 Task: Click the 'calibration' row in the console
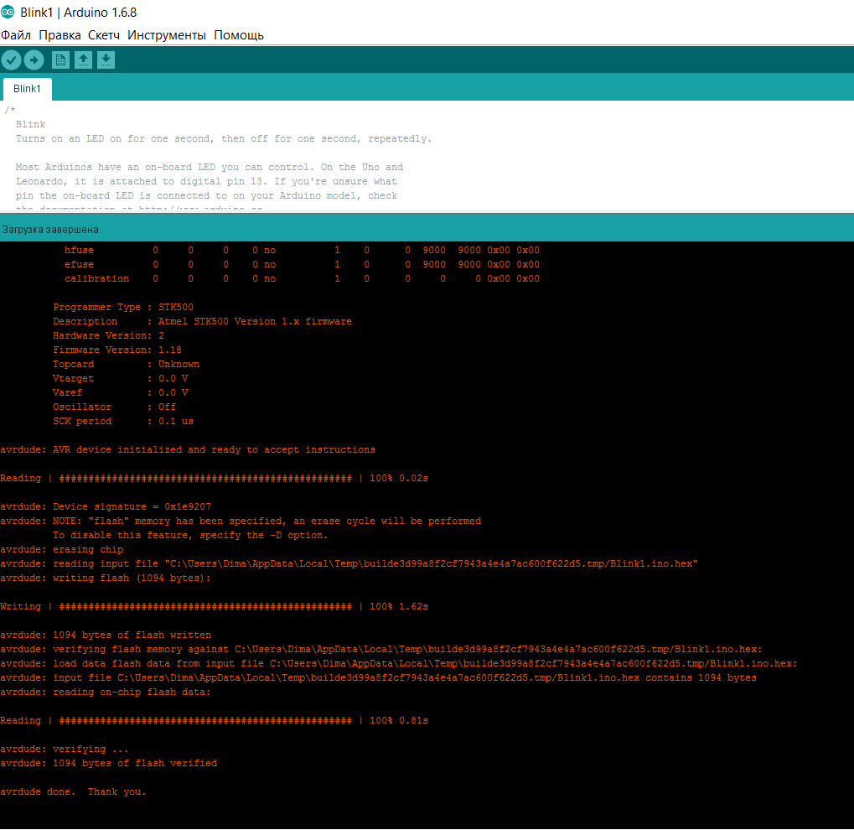tap(302, 278)
